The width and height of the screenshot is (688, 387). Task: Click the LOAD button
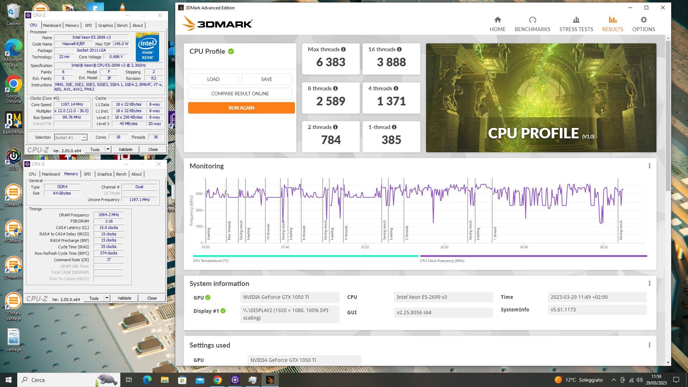click(x=213, y=79)
